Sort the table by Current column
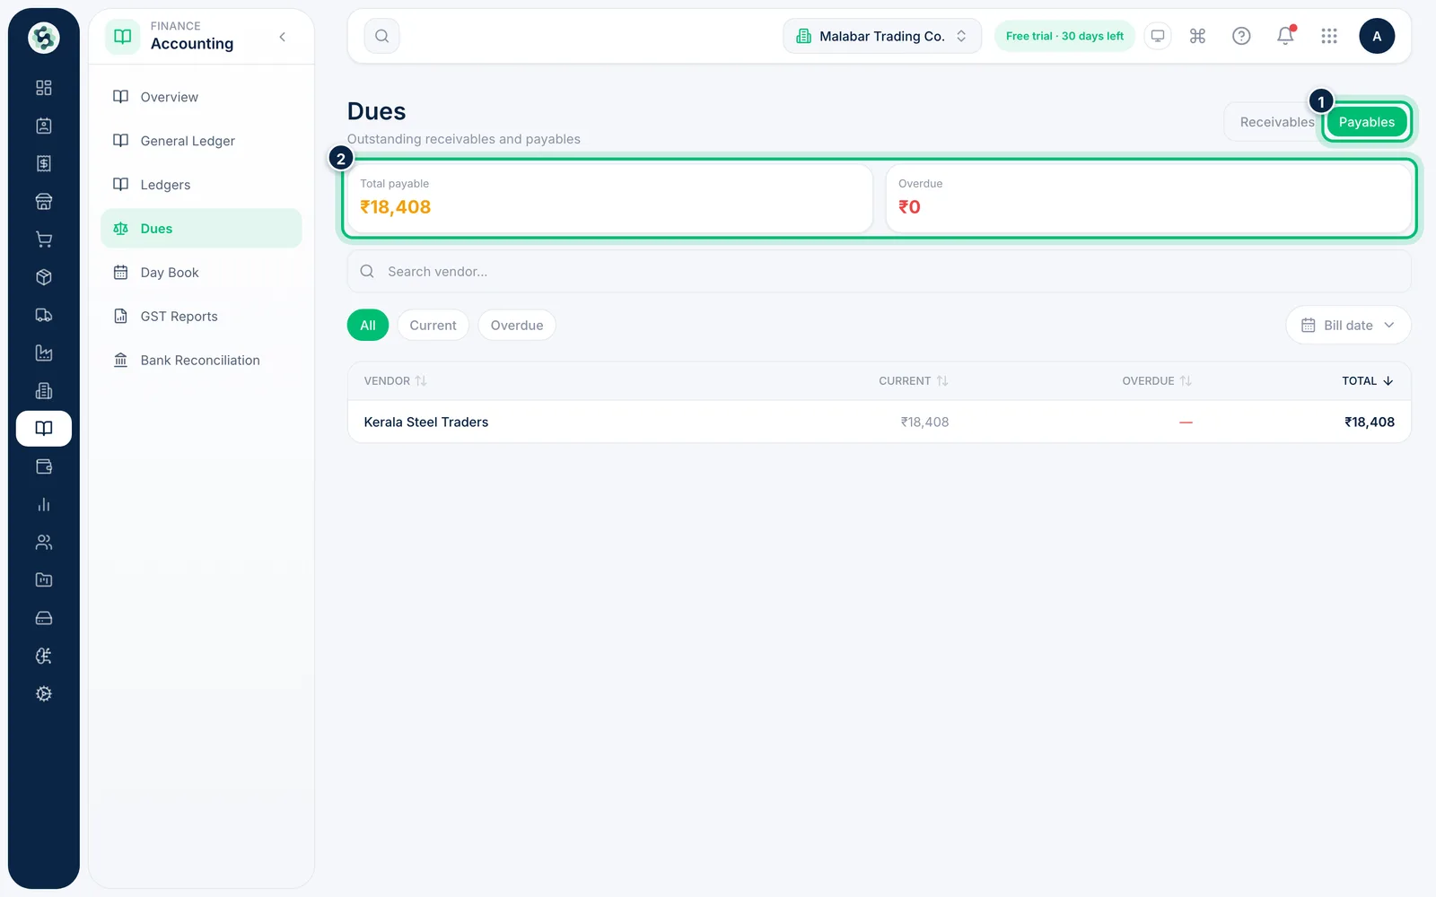The height and width of the screenshot is (897, 1436). point(913,381)
